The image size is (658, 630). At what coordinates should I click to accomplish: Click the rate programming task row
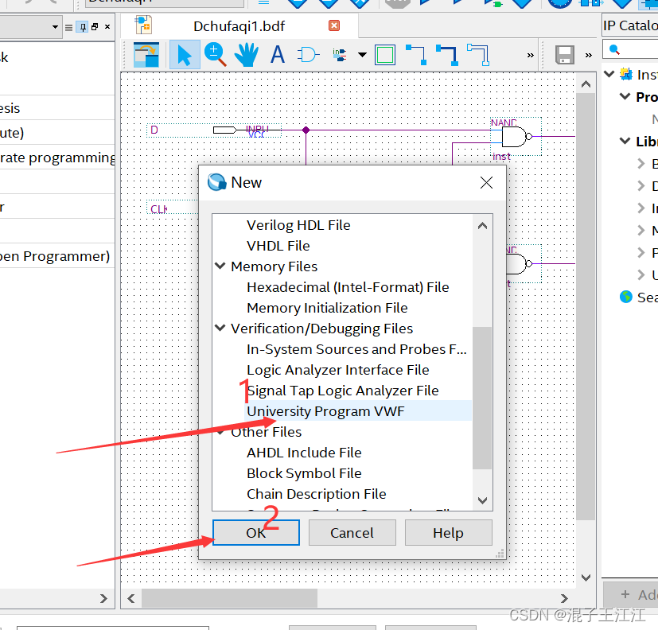click(57, 157)
